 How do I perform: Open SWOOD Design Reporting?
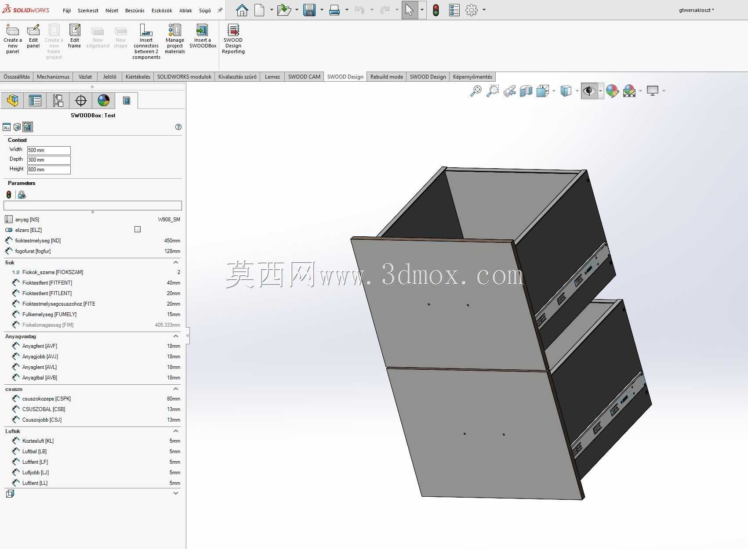coord(233,39)
